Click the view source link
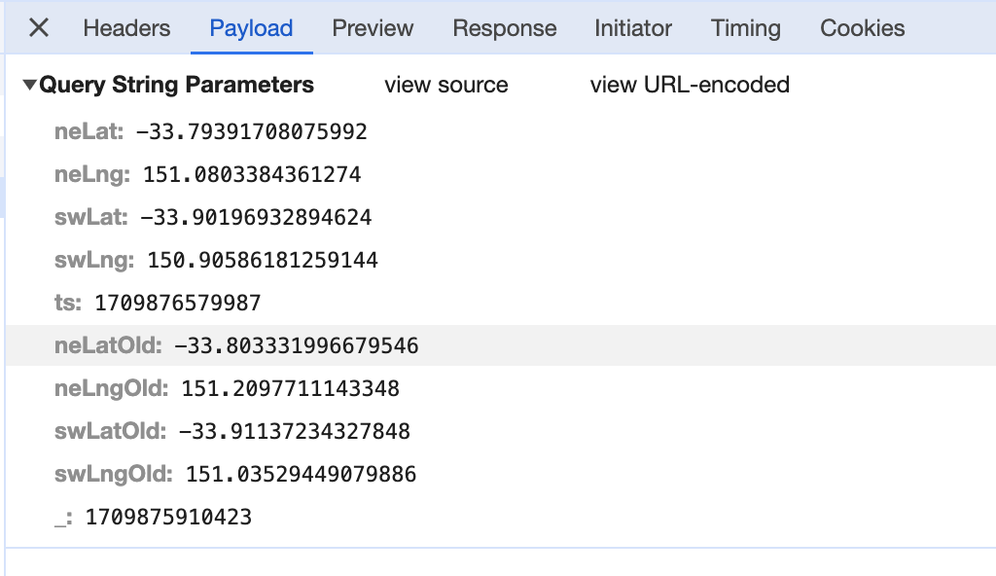Image resolution: width=996 pixels, height=576 pixels. point(445,86)
